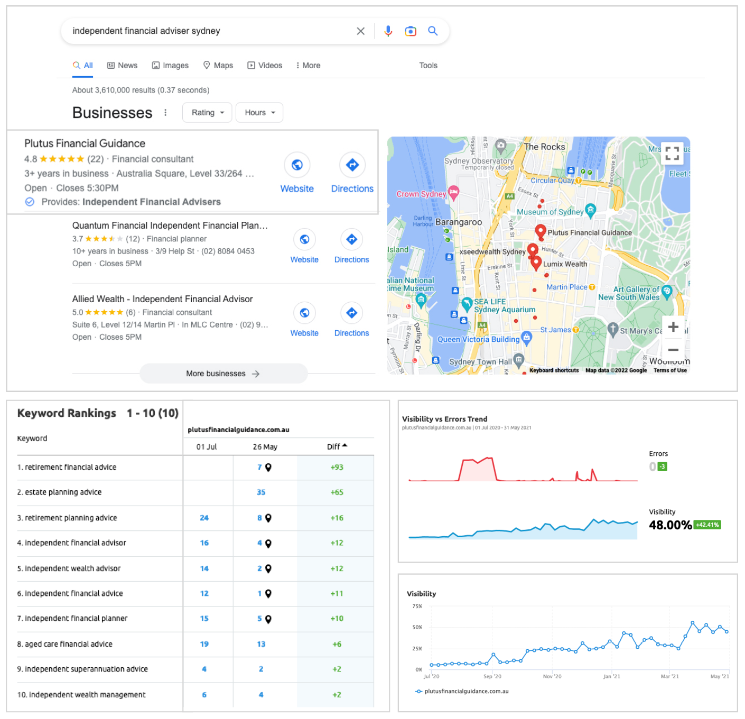
Task: Open Google Lens camera icon in search bar
Action: tap(410, 31)
